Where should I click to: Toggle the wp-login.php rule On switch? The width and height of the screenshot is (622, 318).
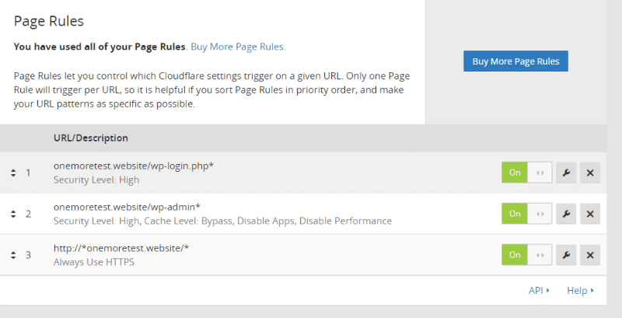(x=527, y=173)
